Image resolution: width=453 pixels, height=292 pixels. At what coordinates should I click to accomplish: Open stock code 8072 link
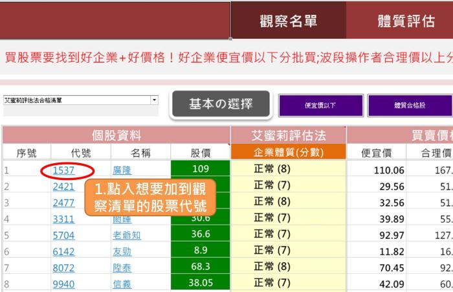point(63,268)
